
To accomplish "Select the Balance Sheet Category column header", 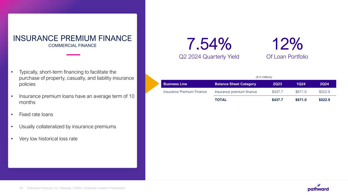I will point(235,84).
